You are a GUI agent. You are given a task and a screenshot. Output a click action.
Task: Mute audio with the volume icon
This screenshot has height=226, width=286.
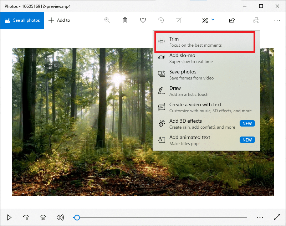pyautogui.click(x=60, y=217)
